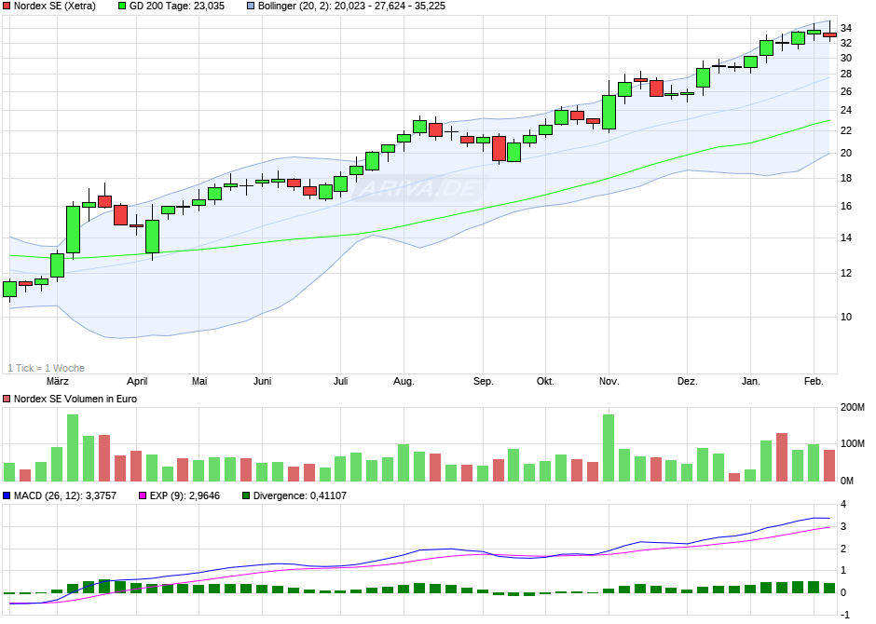Click the dark green Divergence swatch

246,495
